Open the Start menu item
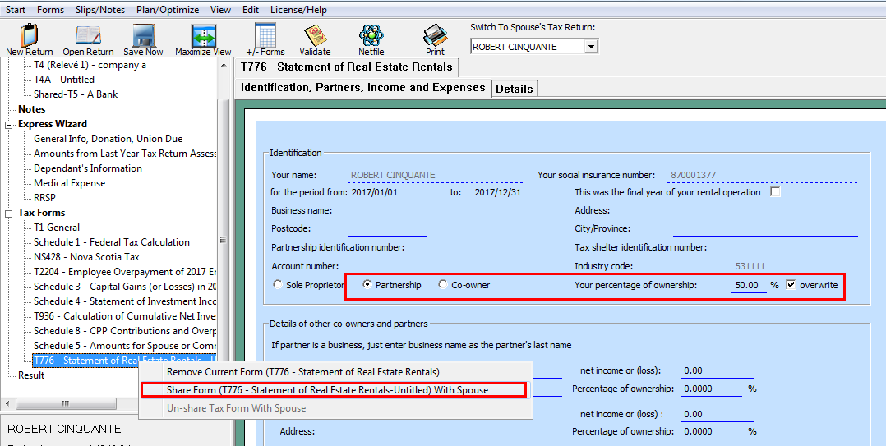 tap(16, 10)
